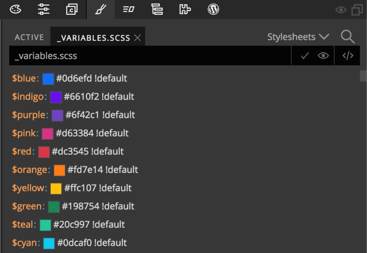Open the project tree structure icon
Viewport: 367px width, 253px height.
point(157,9)
